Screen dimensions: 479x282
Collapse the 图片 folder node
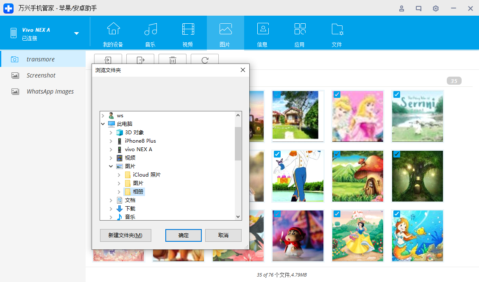coord(111,166)
